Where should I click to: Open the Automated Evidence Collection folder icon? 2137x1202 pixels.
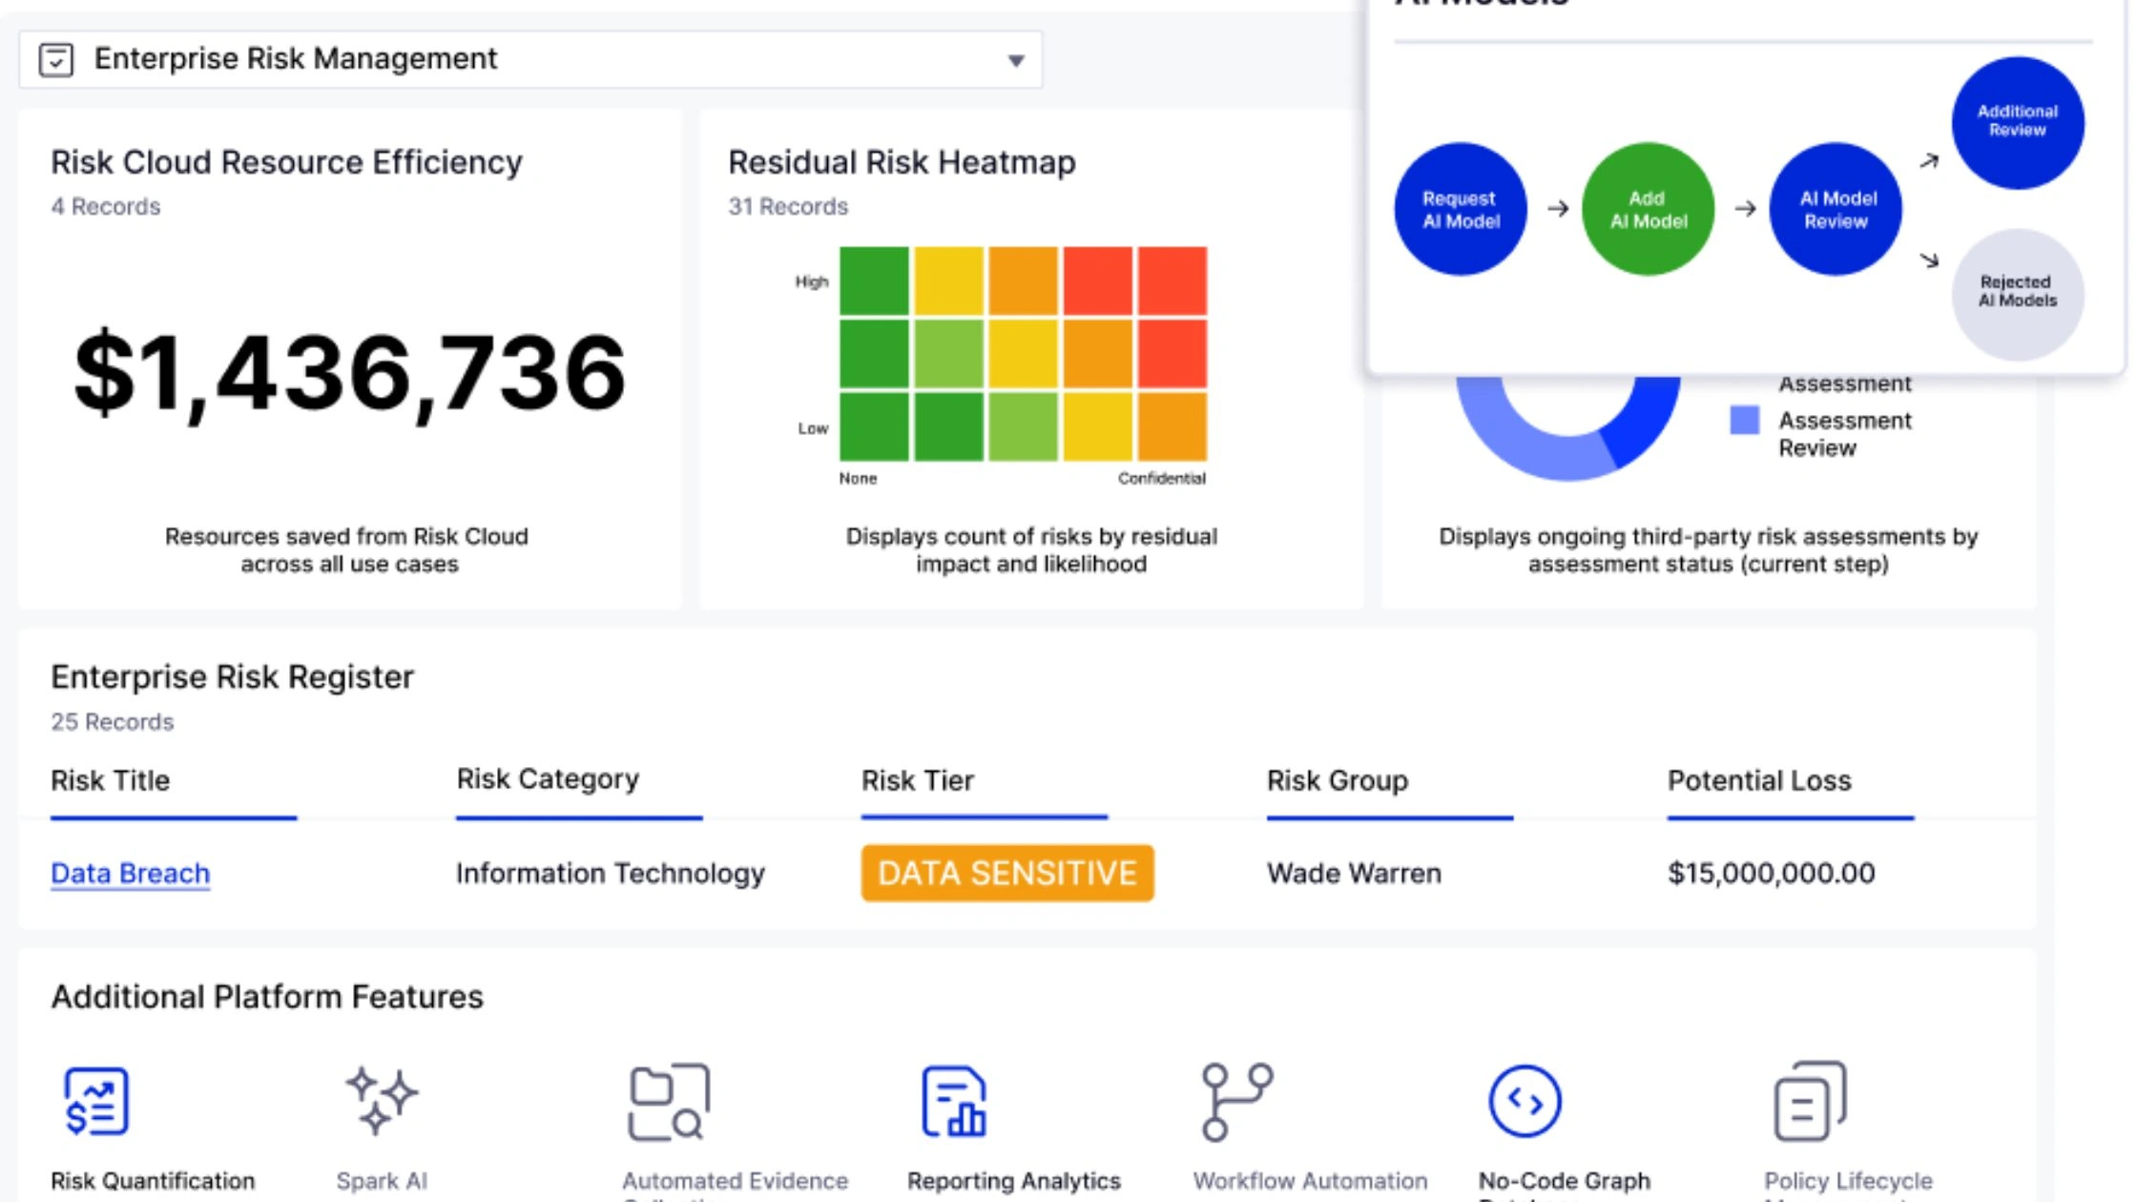point(669,1102)
